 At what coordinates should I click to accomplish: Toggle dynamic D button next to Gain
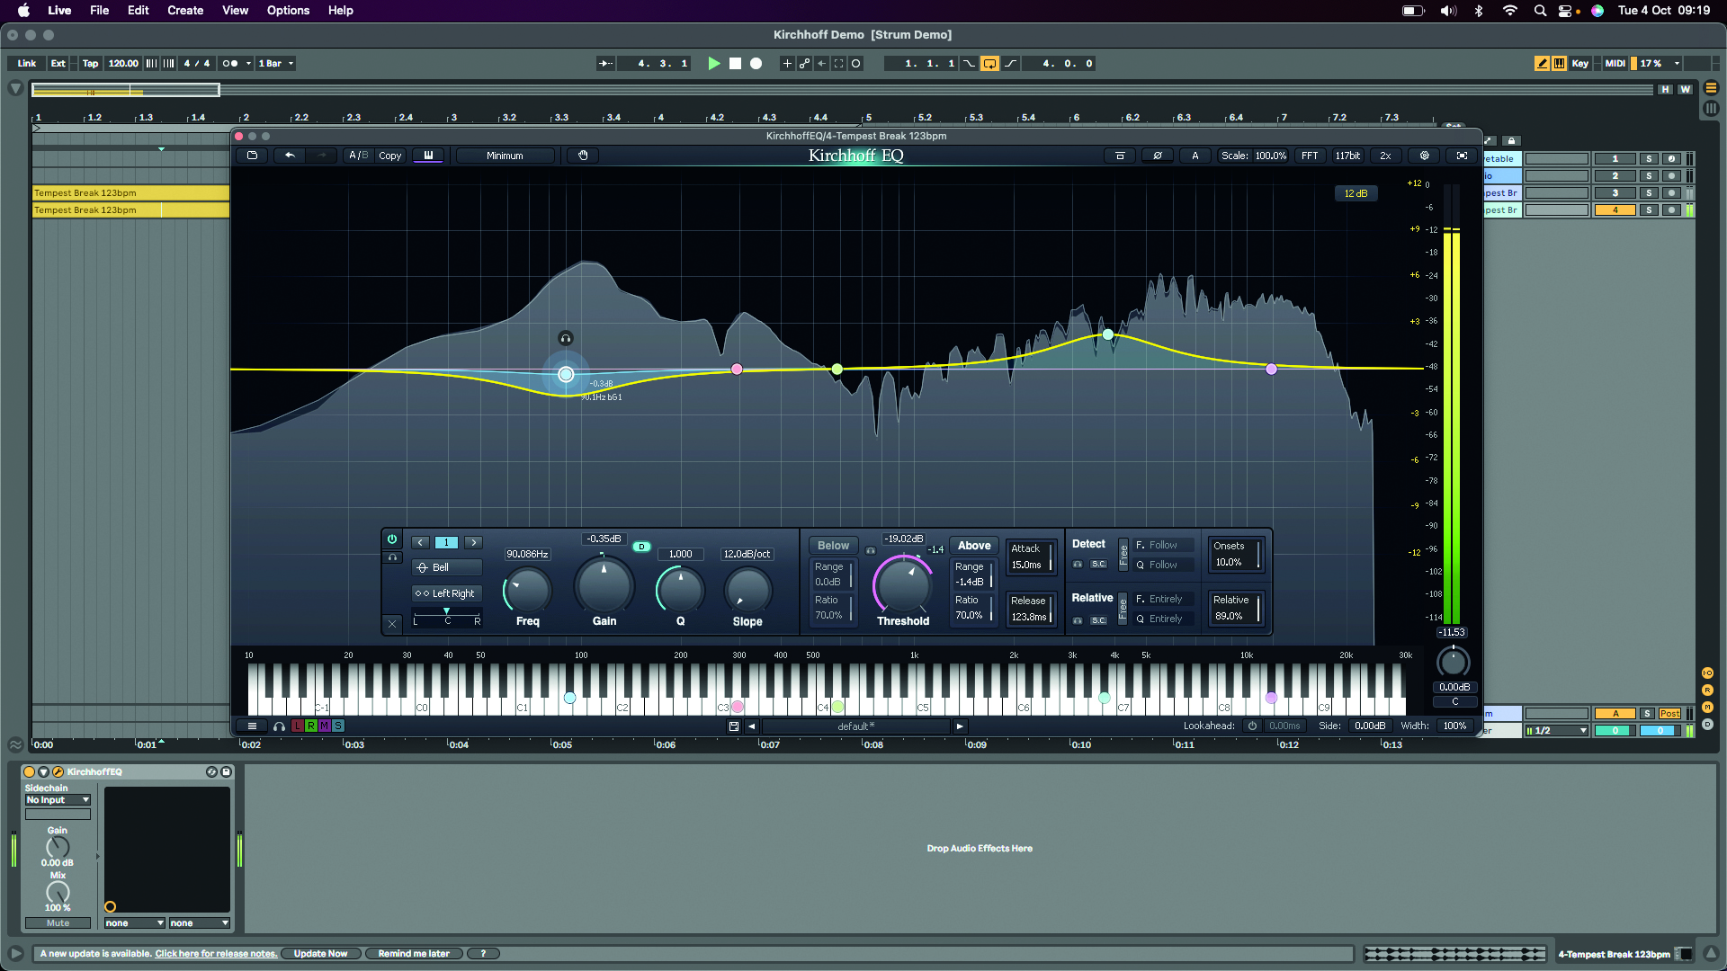point(641,547)
